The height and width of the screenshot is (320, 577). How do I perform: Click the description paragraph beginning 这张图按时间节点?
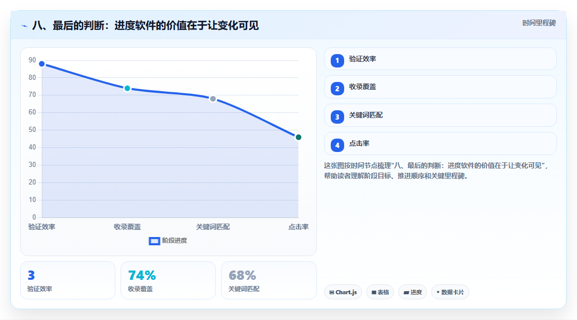(436, 171)
